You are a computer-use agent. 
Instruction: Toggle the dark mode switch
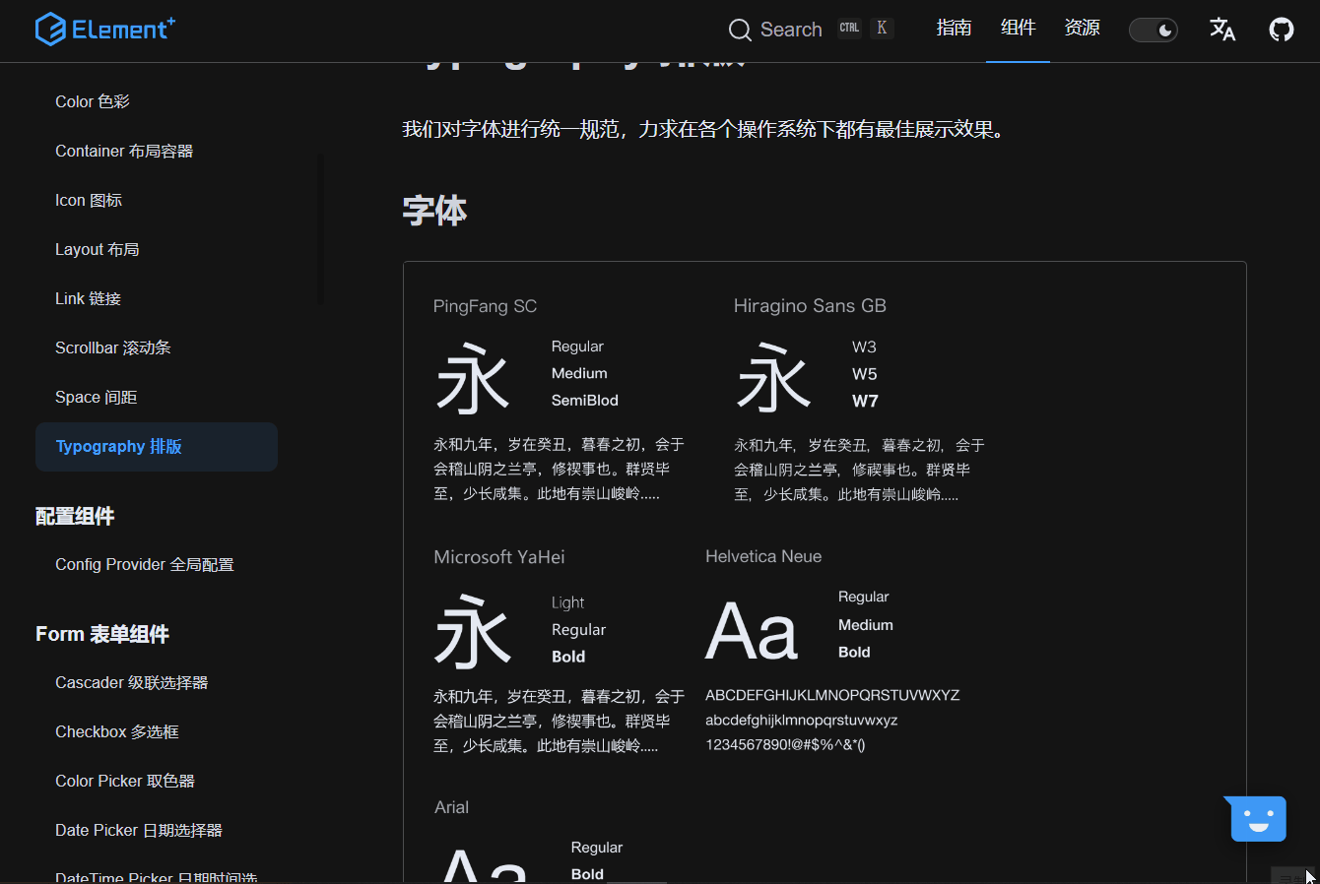click(1154, 30)
